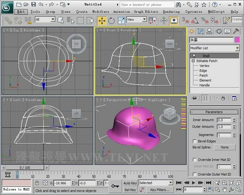
Task: Click the pink object color swatch
Action: click(x=237, y=40)
